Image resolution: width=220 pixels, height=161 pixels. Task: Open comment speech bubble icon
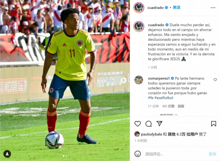[148, 124]
